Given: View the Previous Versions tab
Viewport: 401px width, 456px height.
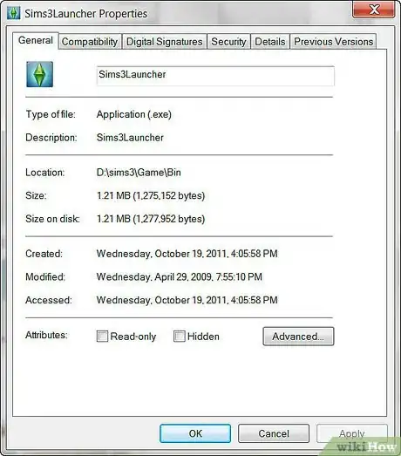Looking at the screenshot, I should coord(333,42).
